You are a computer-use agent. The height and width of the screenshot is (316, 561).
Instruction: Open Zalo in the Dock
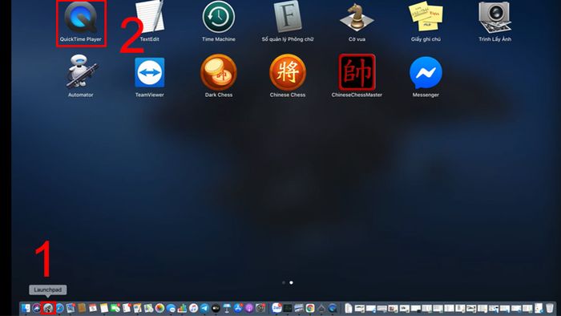coord(276,308)
